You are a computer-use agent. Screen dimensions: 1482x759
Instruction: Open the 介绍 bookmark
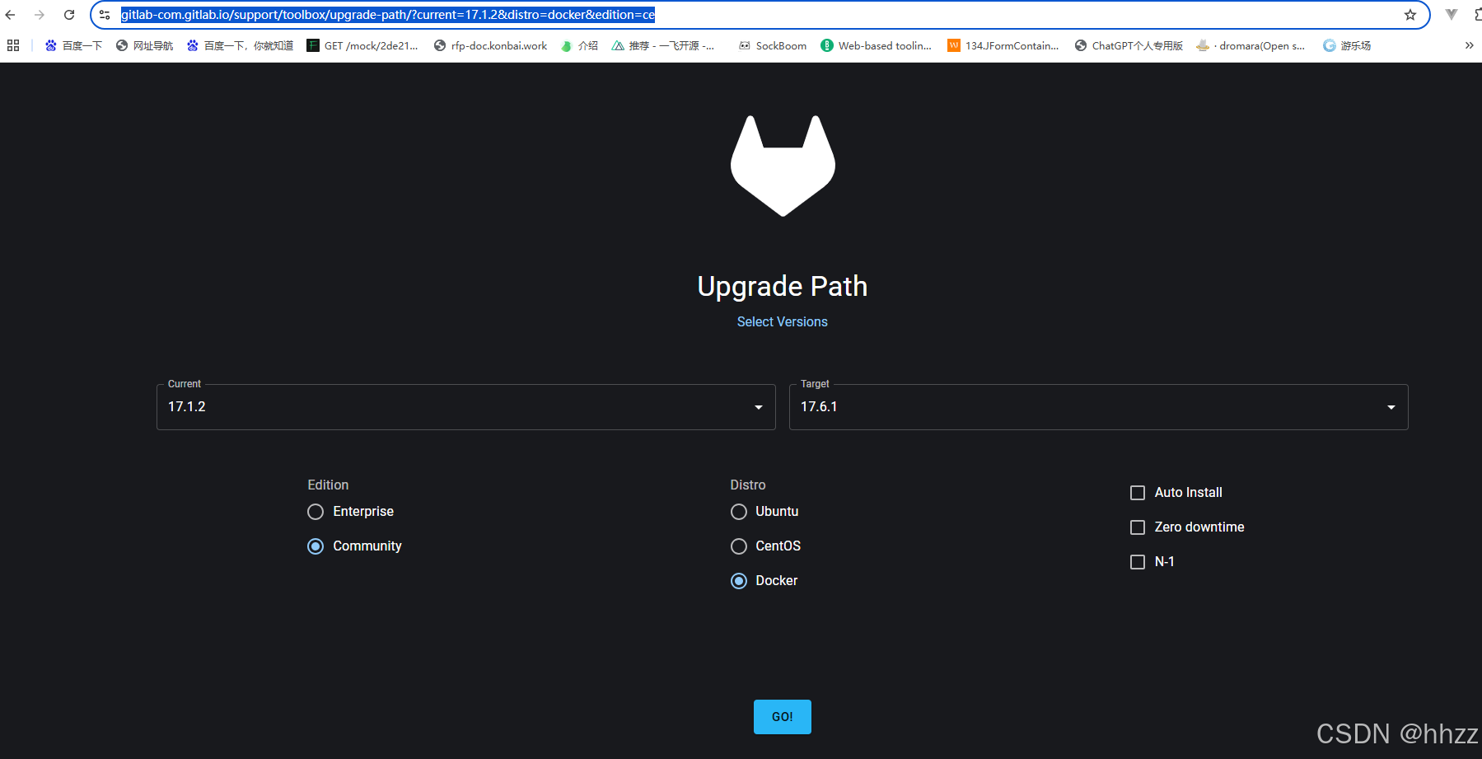click(579, 45)
